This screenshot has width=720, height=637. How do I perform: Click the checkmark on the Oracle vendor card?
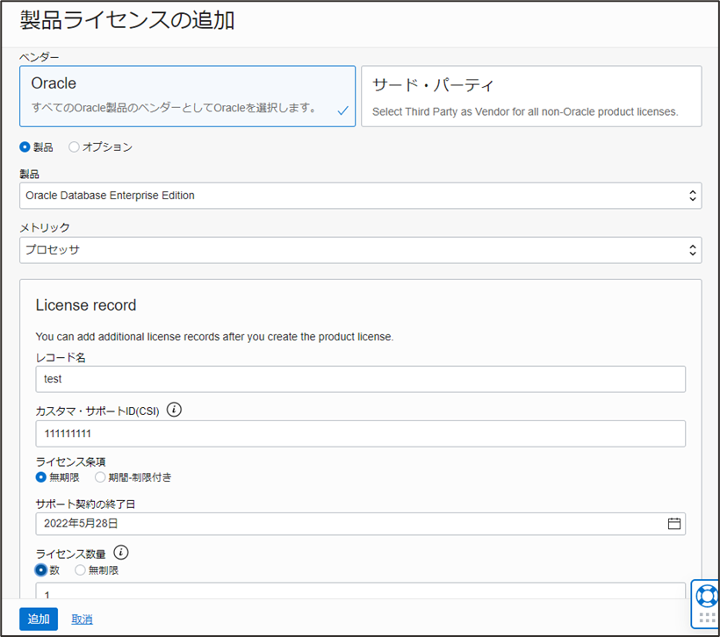[345, 112]
